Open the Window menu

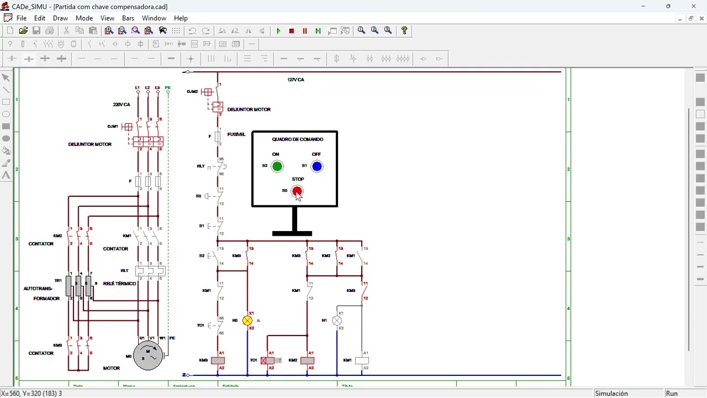tap(154, 18)
